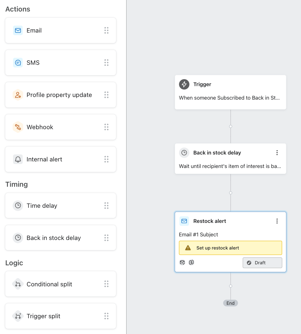Viewport: 301px width, 334px height.
Task: Click the Trigger split icon
Action: click(x=18, y=316)
